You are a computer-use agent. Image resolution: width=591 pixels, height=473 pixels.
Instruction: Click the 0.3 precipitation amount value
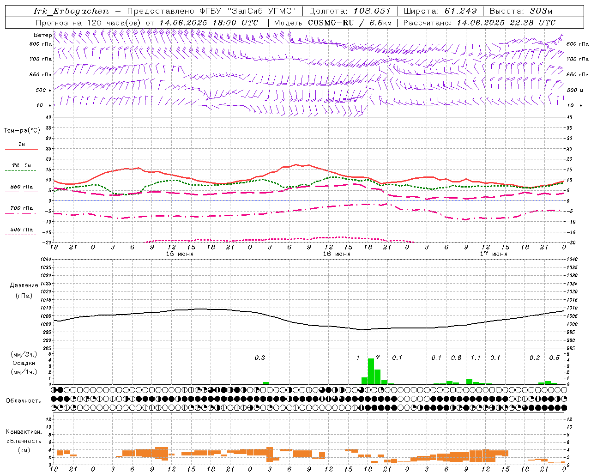point(260,358)
